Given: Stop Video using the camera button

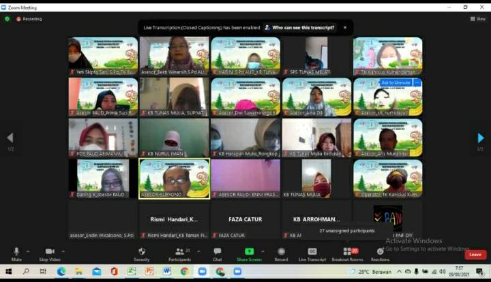Looking at the screenshot, I should click(49, 253).
